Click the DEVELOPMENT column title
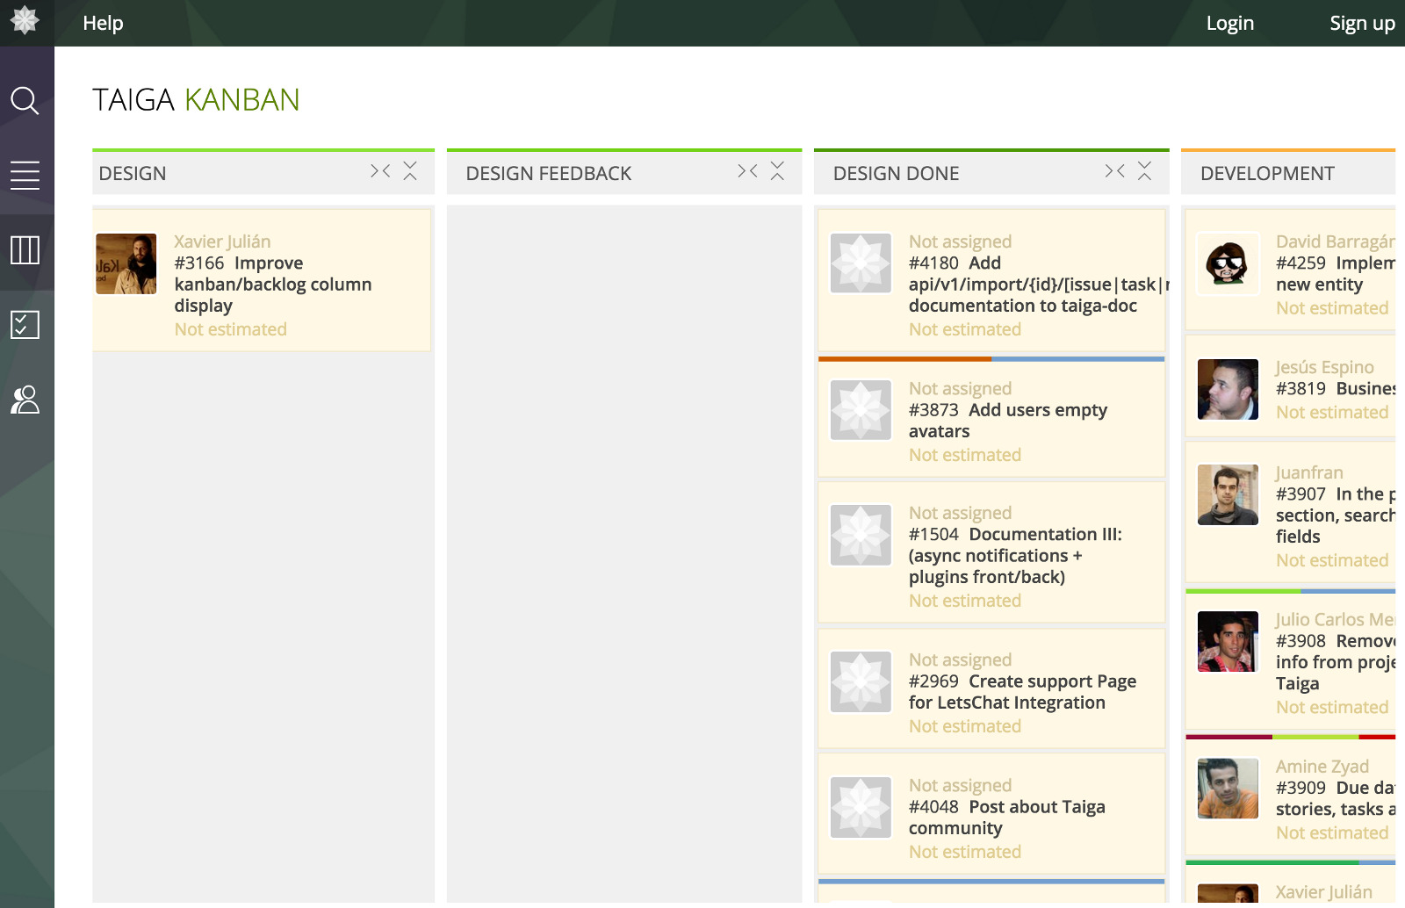Screen dimensions: 1405x908 [x=1267, y=174]
